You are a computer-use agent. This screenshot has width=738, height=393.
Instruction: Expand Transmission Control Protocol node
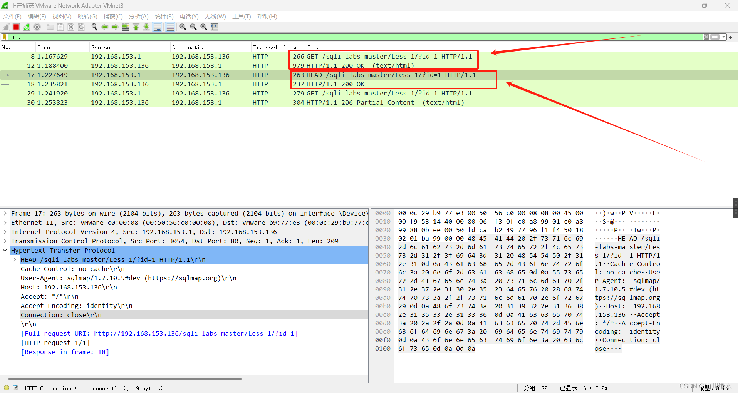5,241
